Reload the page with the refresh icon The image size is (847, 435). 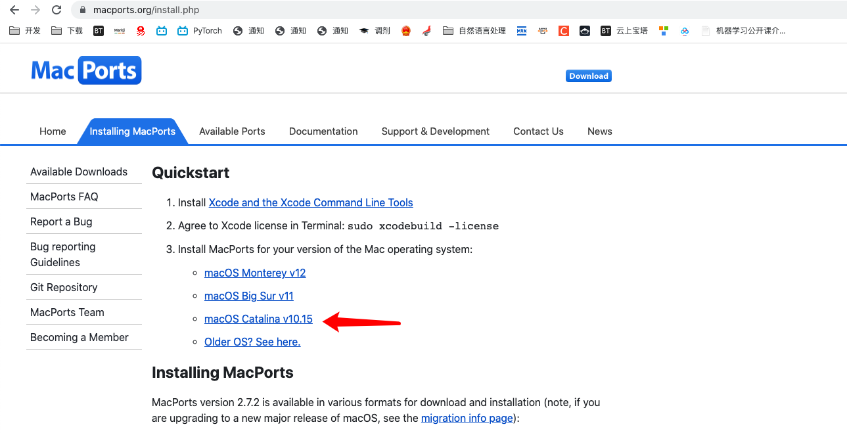click(57, 10)
